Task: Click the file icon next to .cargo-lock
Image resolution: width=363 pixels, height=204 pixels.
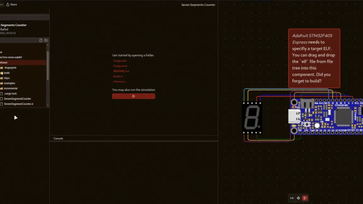Action: click(2, 93)
